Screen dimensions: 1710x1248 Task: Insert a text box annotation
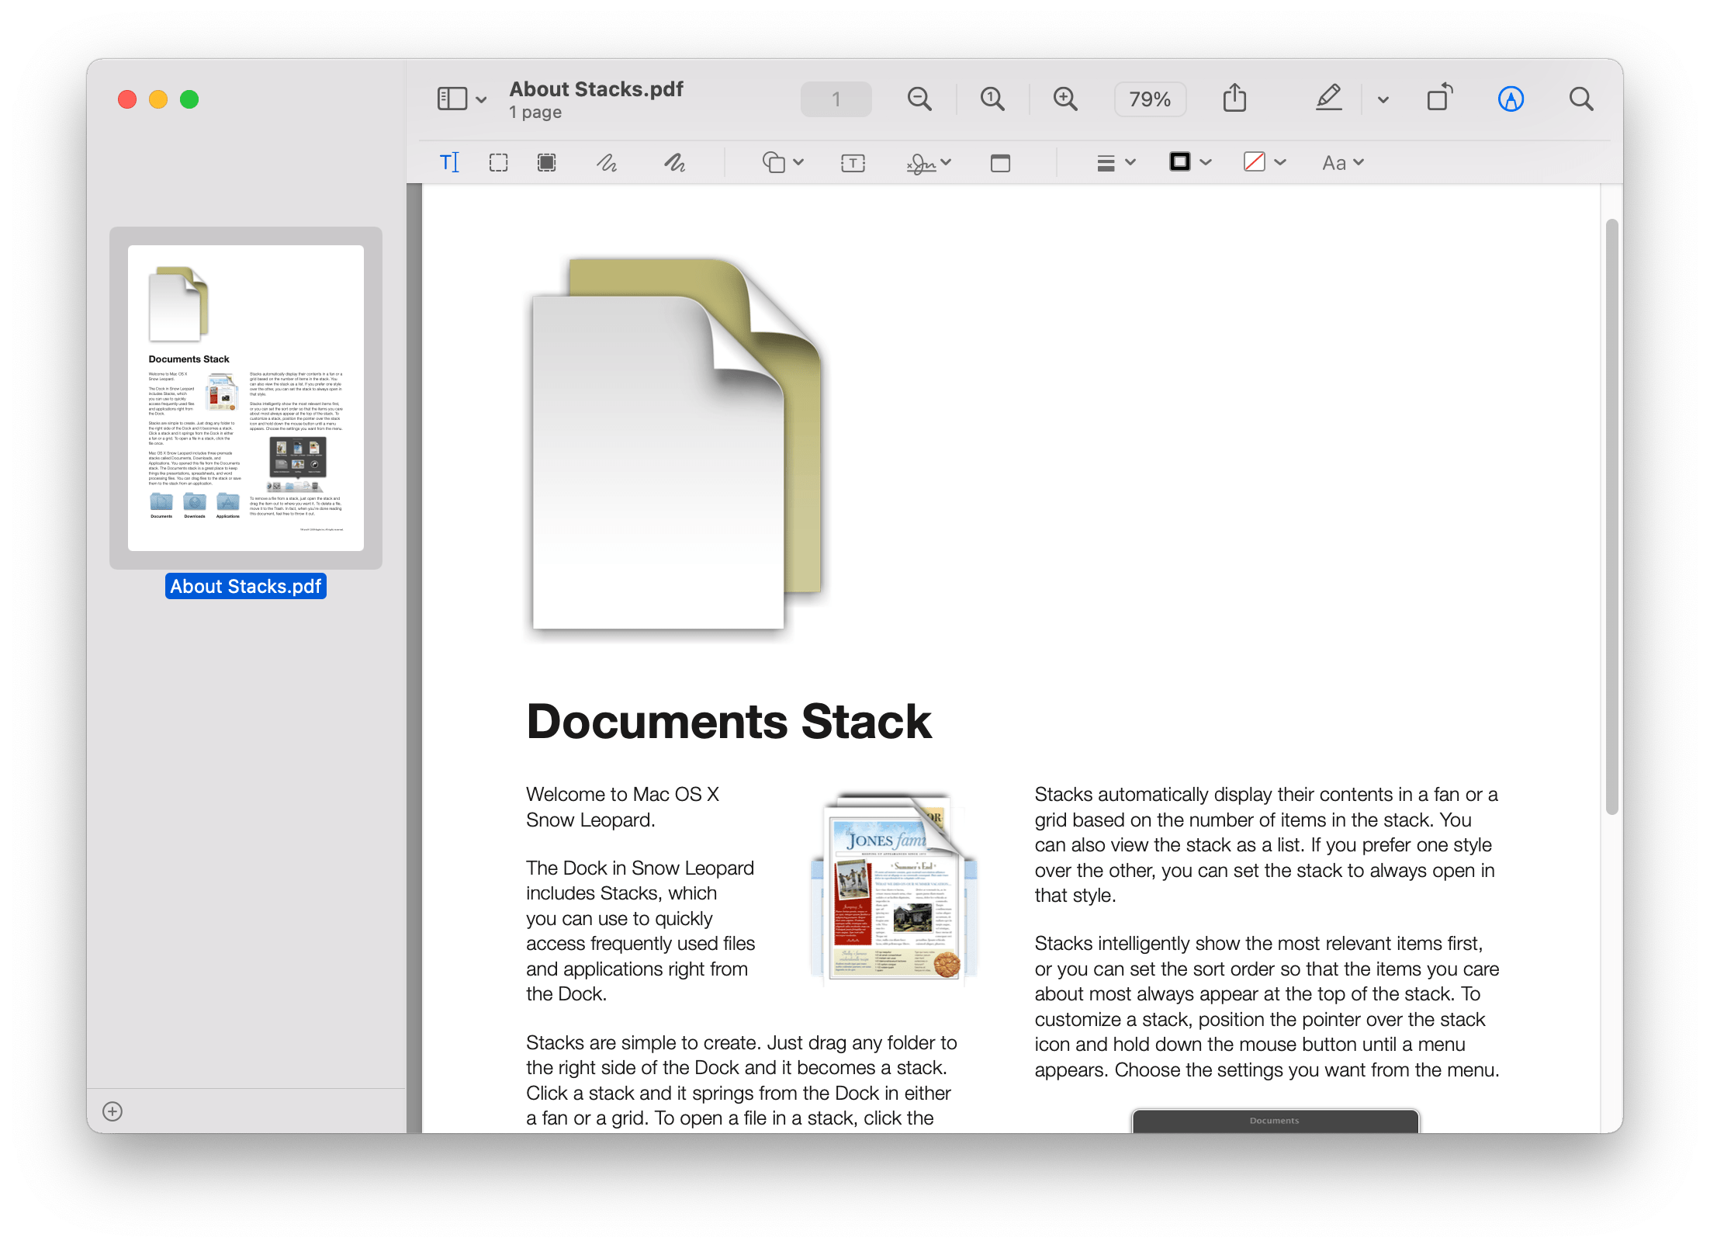[853, 163]
